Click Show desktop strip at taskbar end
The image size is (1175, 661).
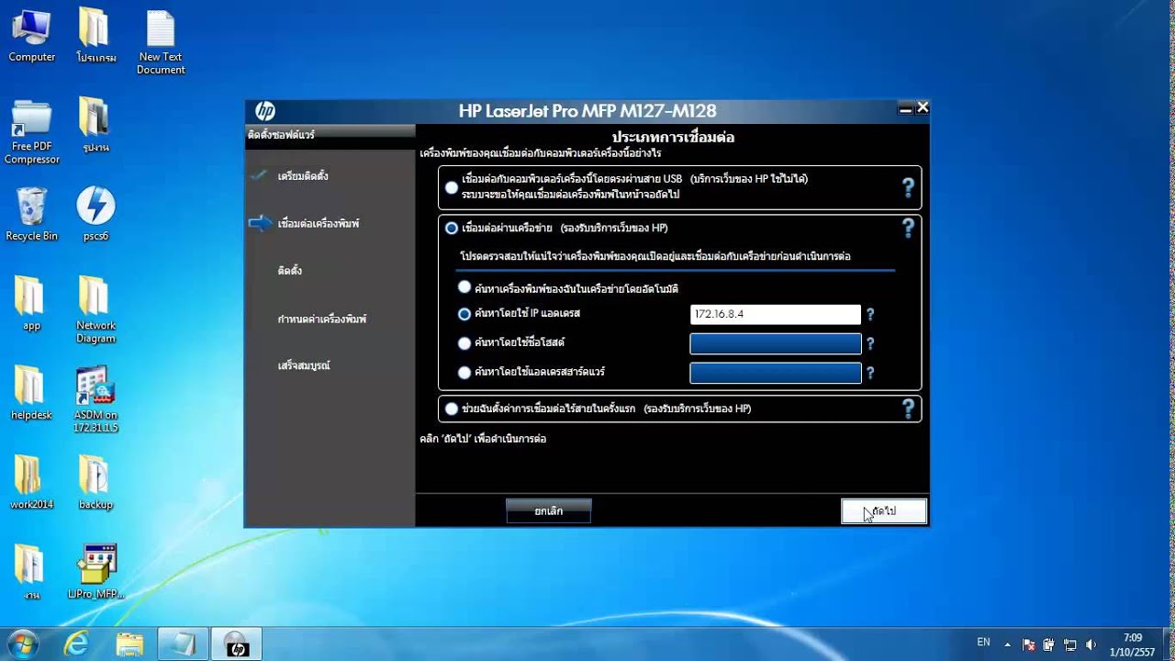(x=1168, y=644)
